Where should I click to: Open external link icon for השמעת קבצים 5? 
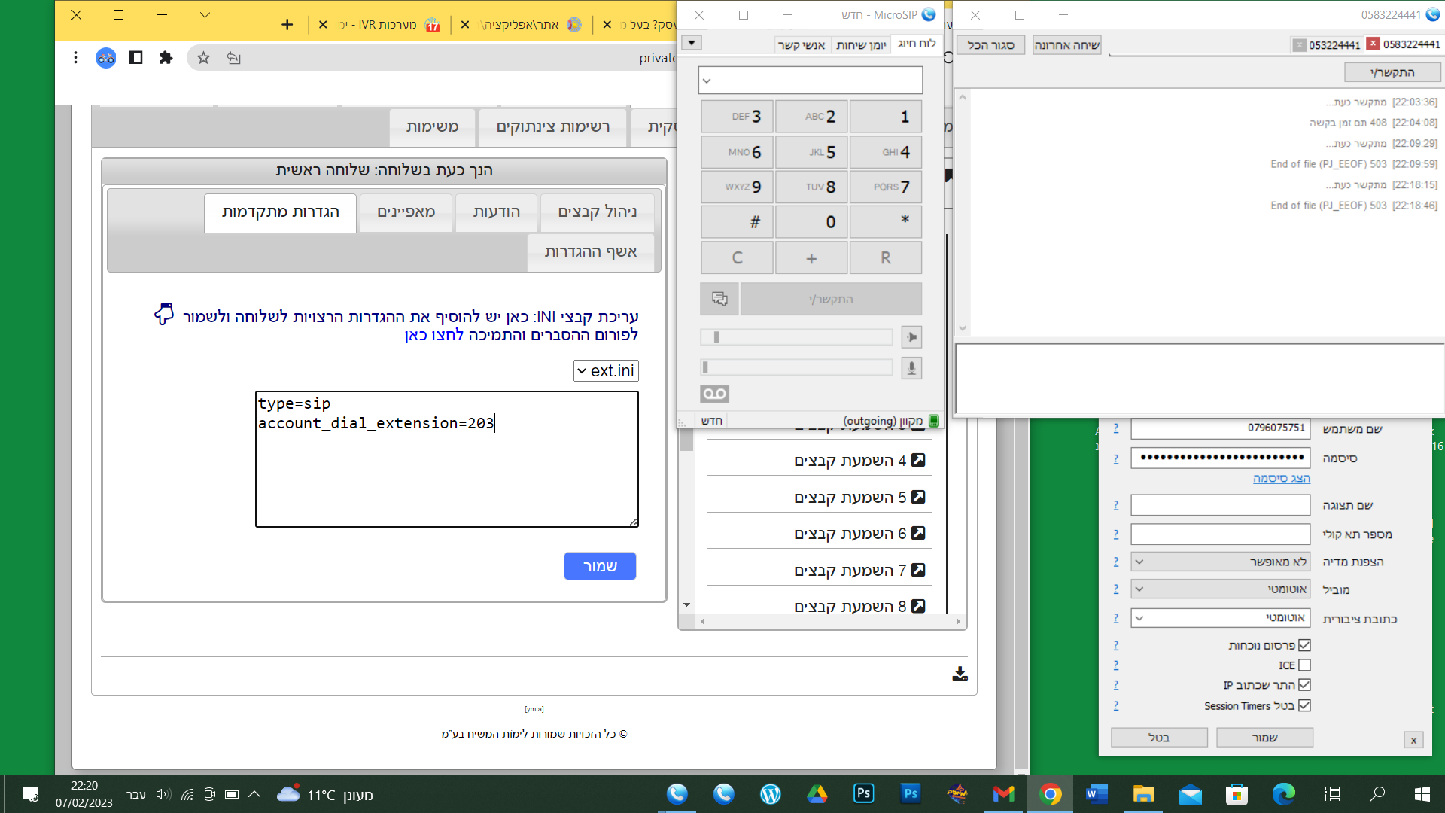pyautogui.click(x=918, y=497)
